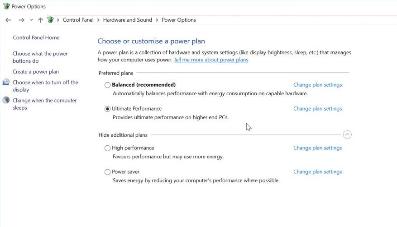Viewport: 397px width, 227px height.
Task: Collapse additional plans with the chevron button
Action: (347, 134)
